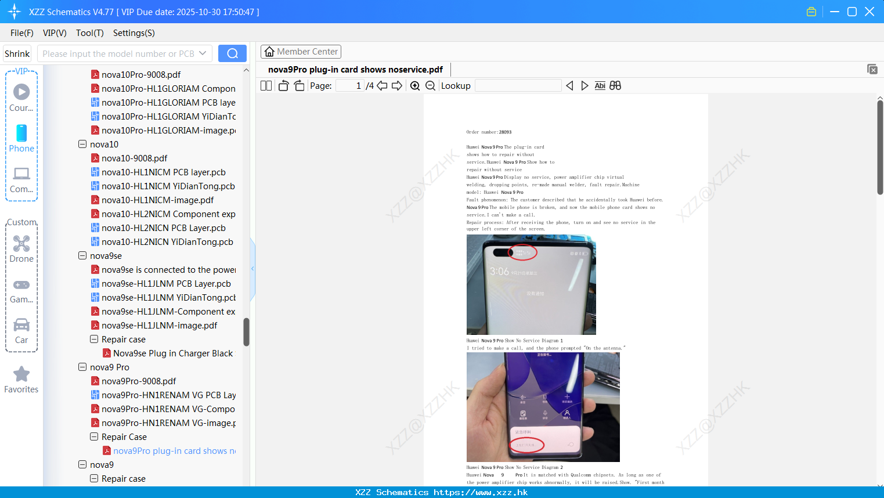Screen dimensions: 884x498
Task: Click the Lookup text field
Action: point(518,86)
